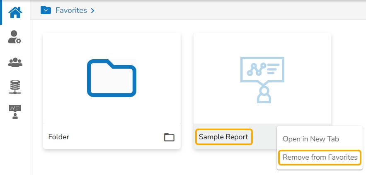Open the presenter report icon in sidebar
This screenshot has height=175, width=366.
coord(15,112)
